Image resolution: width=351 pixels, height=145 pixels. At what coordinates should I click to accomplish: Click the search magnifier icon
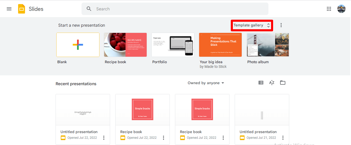[x=89, y=9]
